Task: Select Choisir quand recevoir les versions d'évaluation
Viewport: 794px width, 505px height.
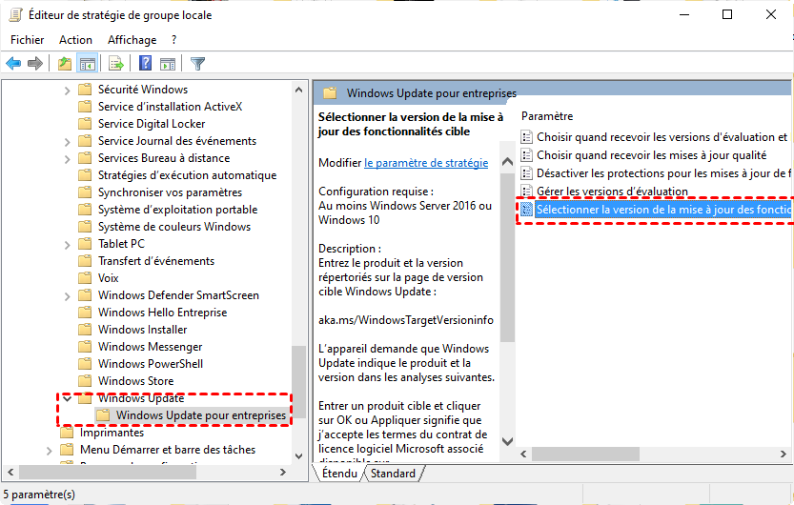Action: tap(662, 137)
